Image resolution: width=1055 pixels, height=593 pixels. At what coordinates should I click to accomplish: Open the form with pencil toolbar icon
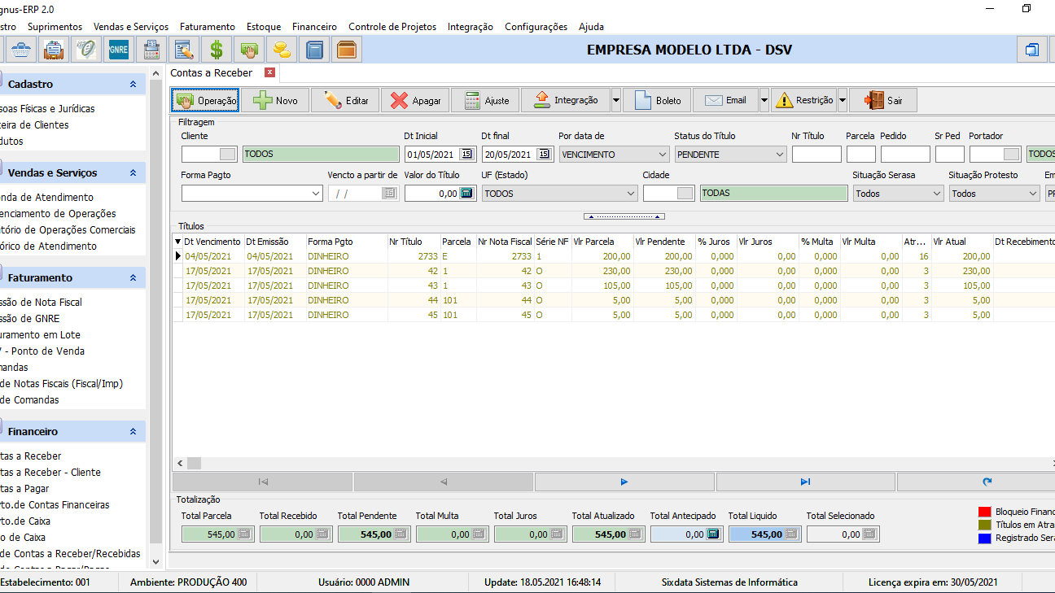(184, 50)
